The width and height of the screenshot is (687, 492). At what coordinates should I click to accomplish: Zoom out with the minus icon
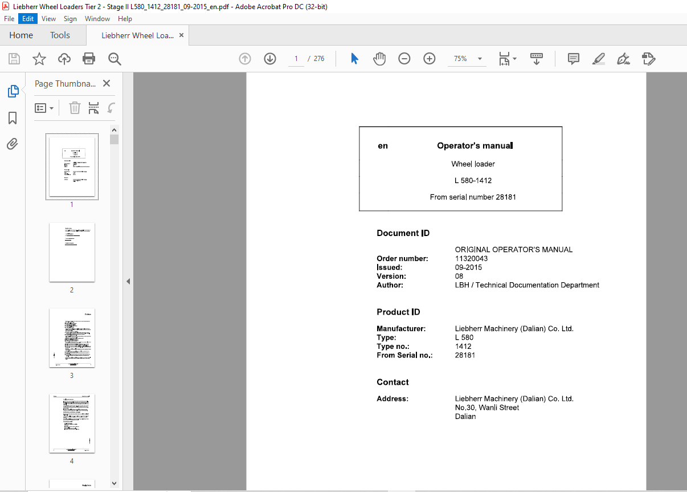(404, 59)
